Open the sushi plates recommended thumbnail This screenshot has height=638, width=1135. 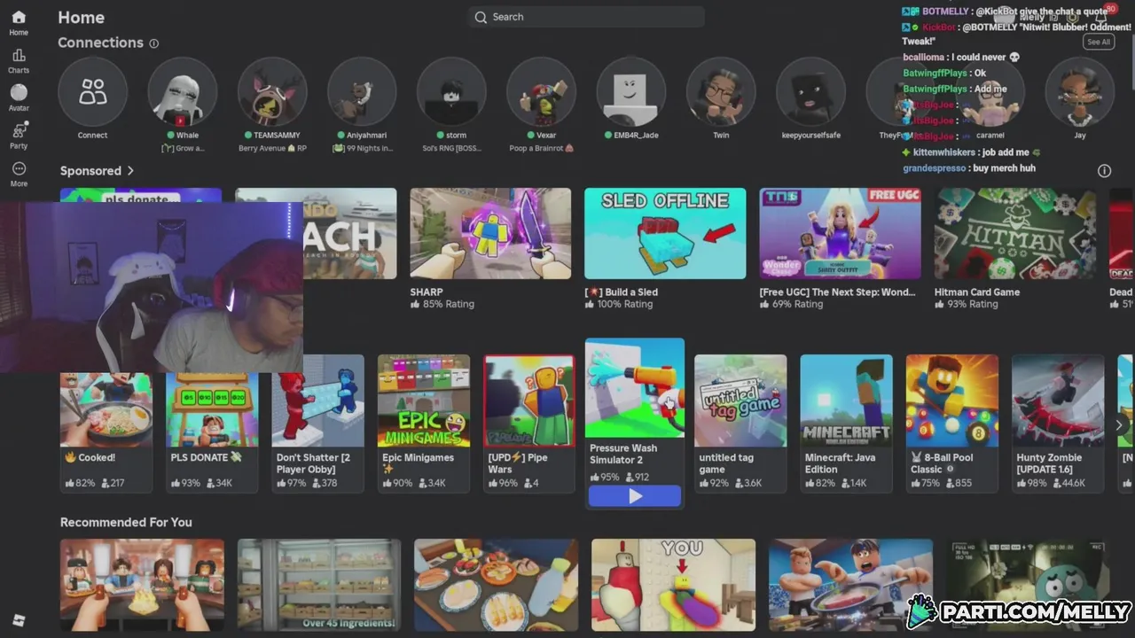pyautogui.click(x=497, y=585)
